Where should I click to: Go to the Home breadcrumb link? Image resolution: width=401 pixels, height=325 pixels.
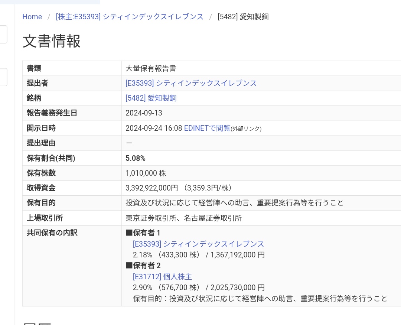[32, 17]
